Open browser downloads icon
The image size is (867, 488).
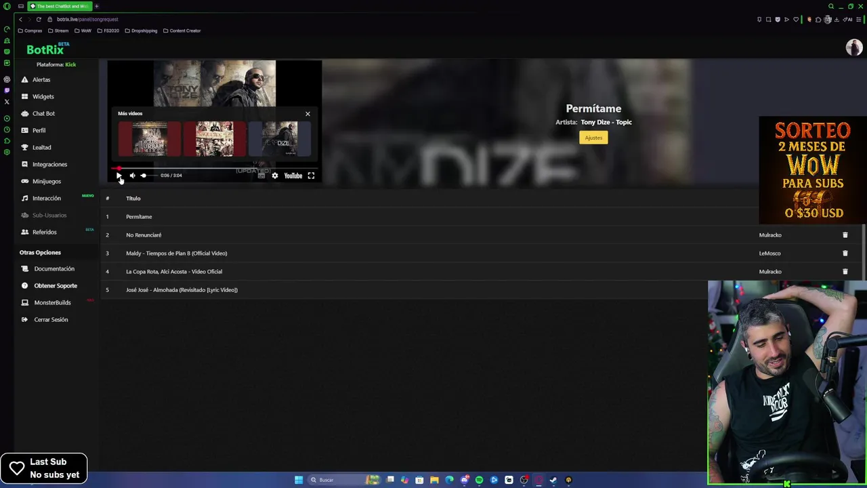[x=838, y=20]
